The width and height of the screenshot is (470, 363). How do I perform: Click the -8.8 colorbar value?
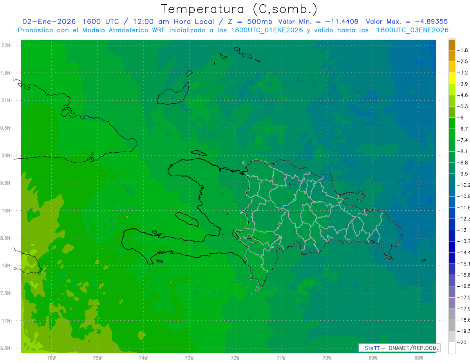(x=463, y=163)
